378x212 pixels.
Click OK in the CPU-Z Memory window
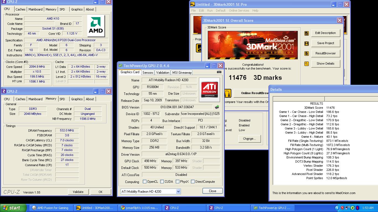click(x=100, y=192)
